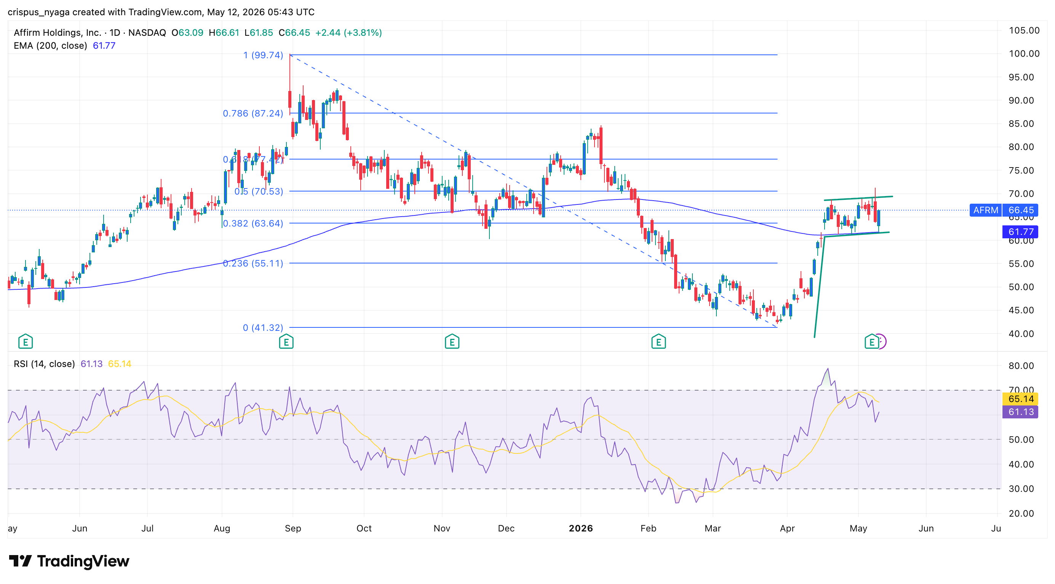Click the yellow 65.14 RSI average tag

[1020, 399]
